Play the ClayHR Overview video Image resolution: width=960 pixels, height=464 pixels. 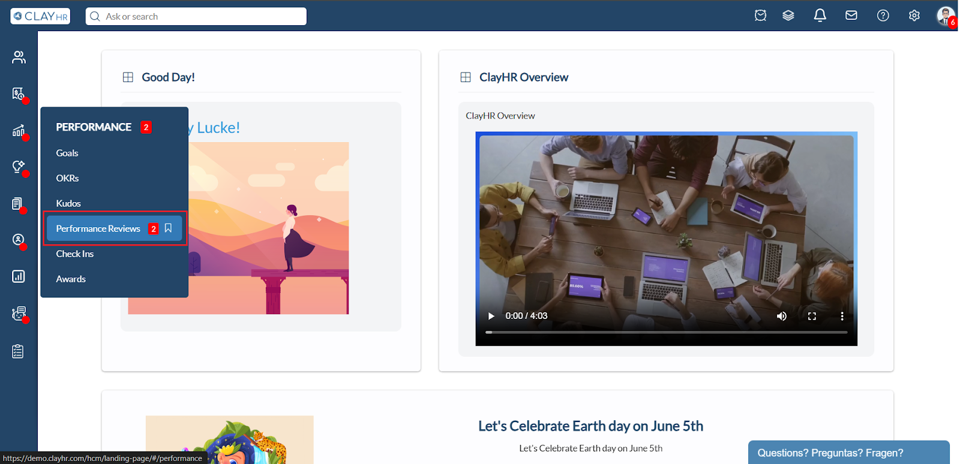click(491, 316)
